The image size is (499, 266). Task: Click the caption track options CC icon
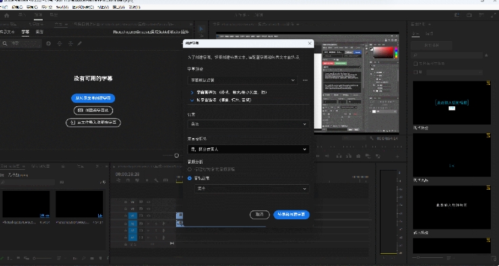pyautogui.click(x=166, y=181)
